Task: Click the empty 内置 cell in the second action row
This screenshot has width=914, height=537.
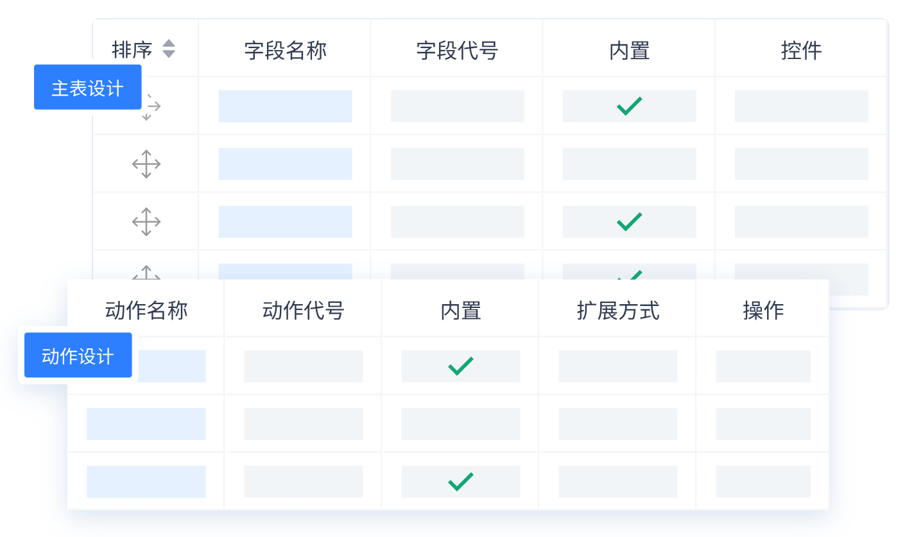Action: click(x=460, y=424)
